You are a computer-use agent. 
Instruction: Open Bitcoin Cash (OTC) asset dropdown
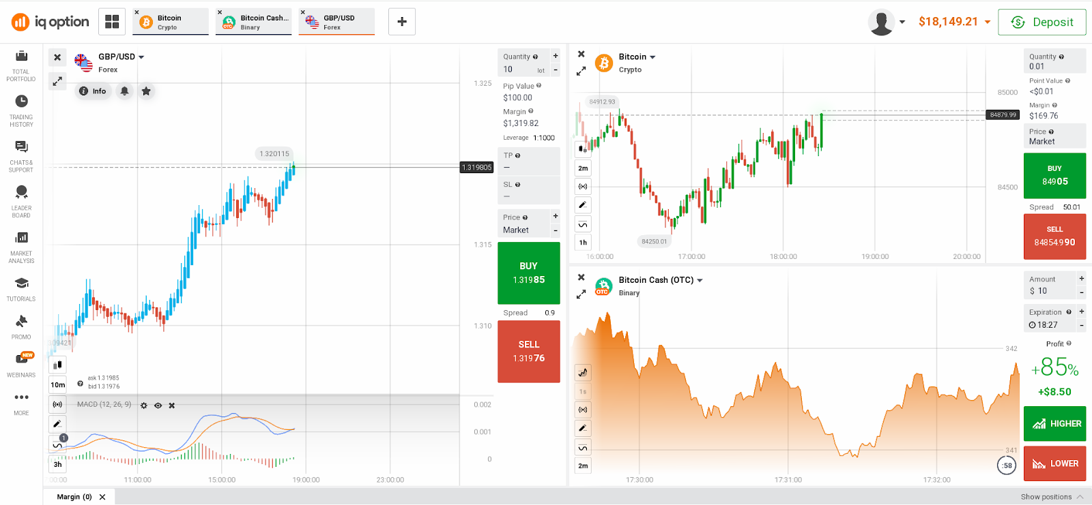pos(661,280)
